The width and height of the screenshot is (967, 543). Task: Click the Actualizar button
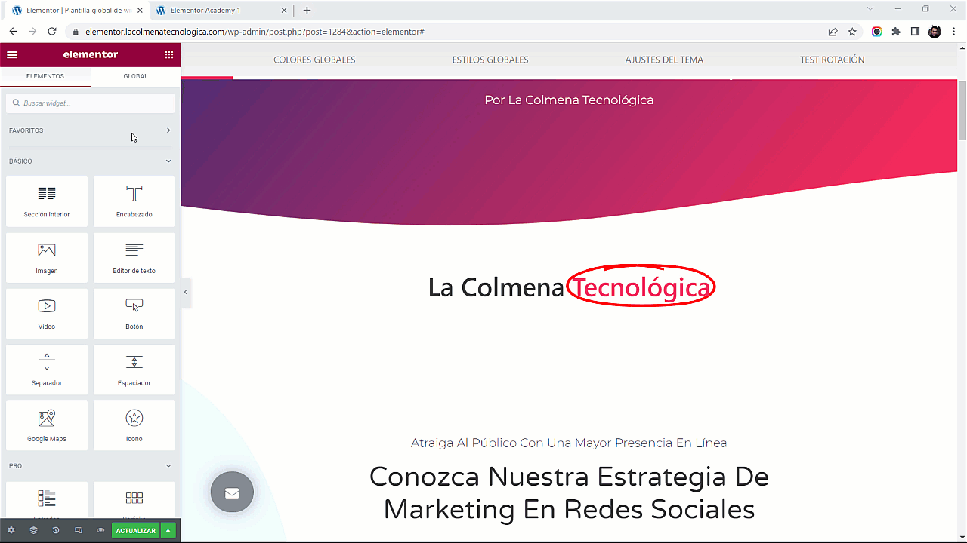(136, 531)
